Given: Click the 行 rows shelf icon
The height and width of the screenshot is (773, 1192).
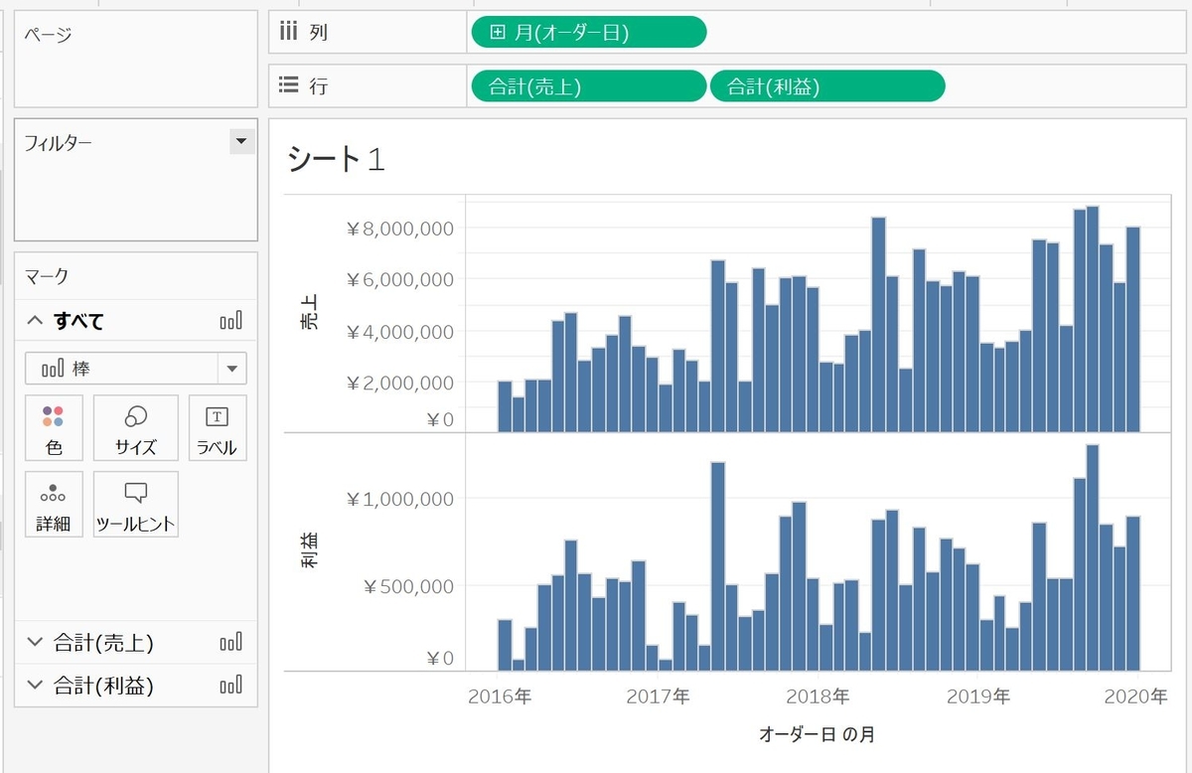Looking at the screenshot, I should 289,85.
